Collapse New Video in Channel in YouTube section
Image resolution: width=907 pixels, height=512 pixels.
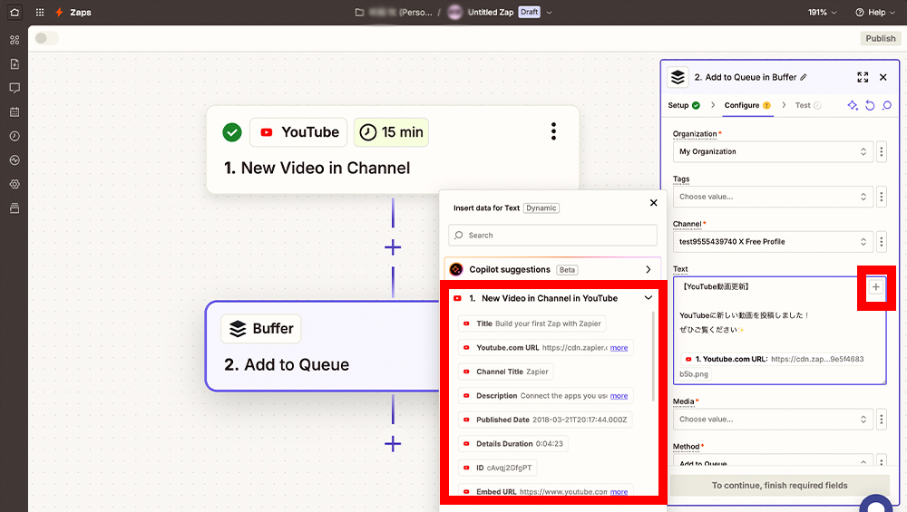coord(648,298)
